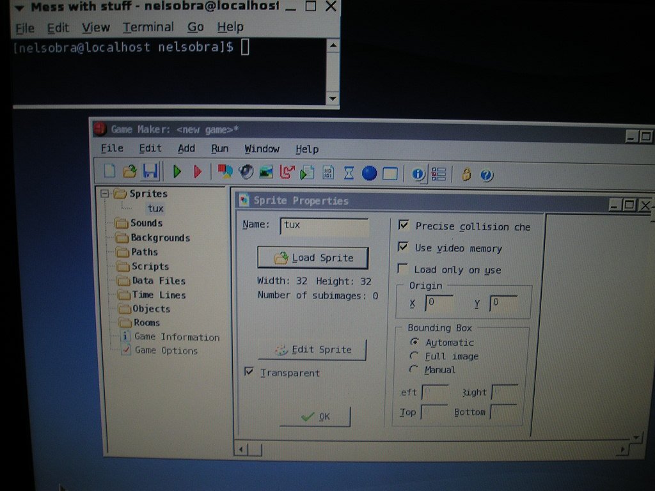
Task: Disable Precise collision checking checkbox
Action: [404, 225]
